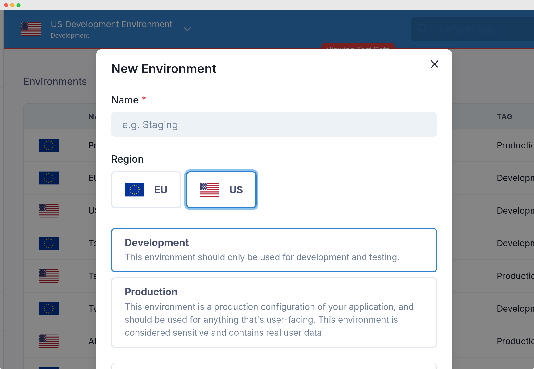Click the magnifier icon in the search bar

pos(423,29)
